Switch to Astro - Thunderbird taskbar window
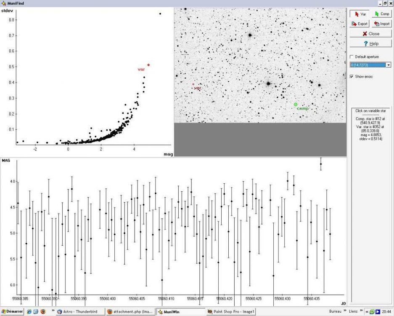 tap(80, 312)
